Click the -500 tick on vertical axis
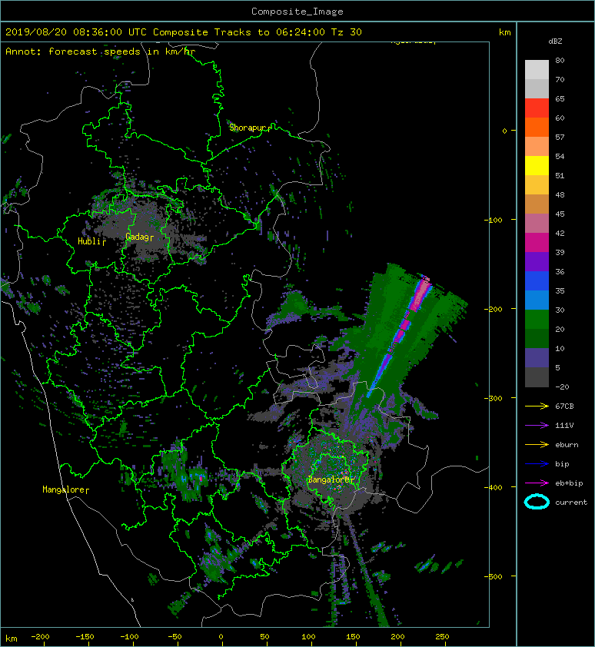The image size is (595, 647). (494, 576)
